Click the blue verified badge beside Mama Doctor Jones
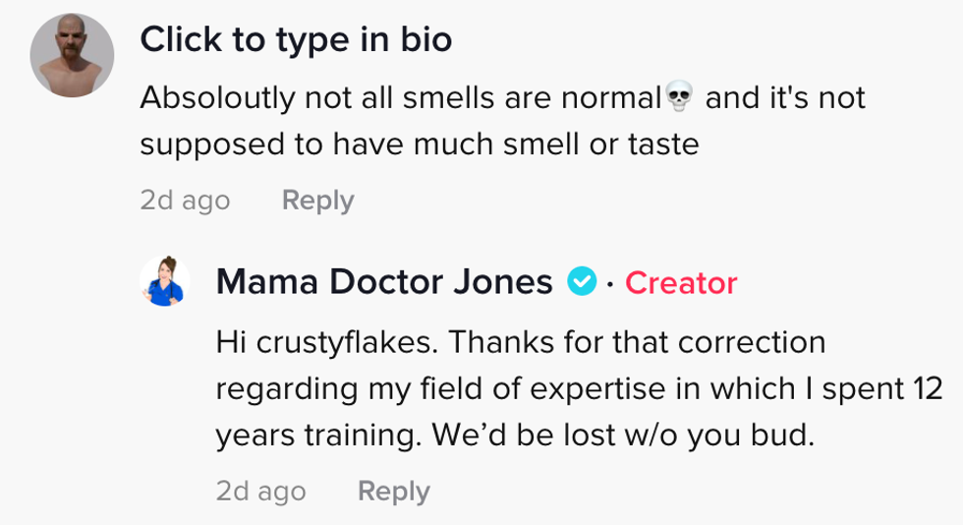Image resolution: width=963 pixels, height=525 pixels. pyautogui.click(x=582, y=283)
